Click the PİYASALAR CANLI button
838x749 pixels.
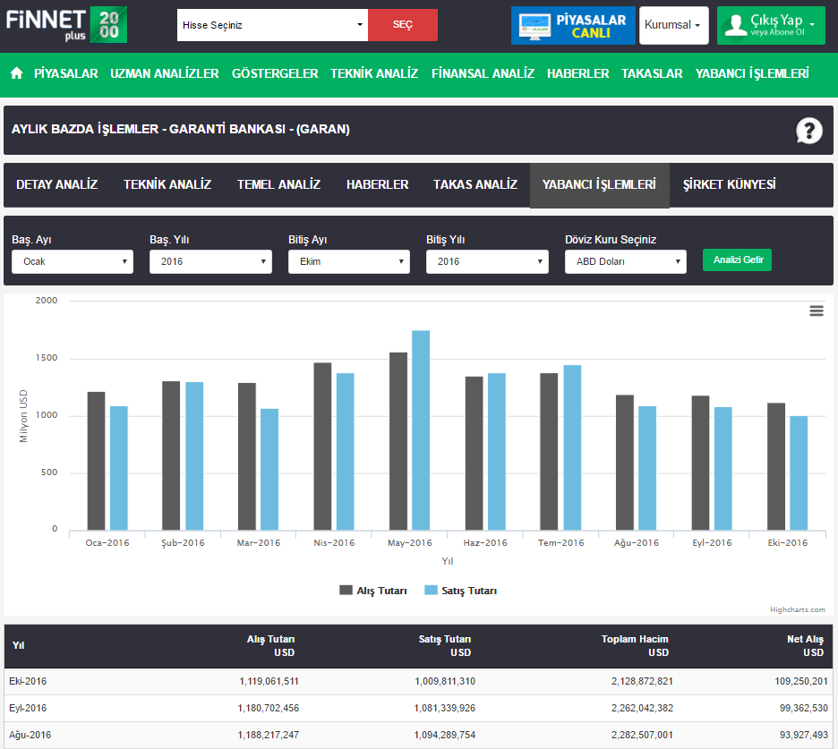pos(573,25)
